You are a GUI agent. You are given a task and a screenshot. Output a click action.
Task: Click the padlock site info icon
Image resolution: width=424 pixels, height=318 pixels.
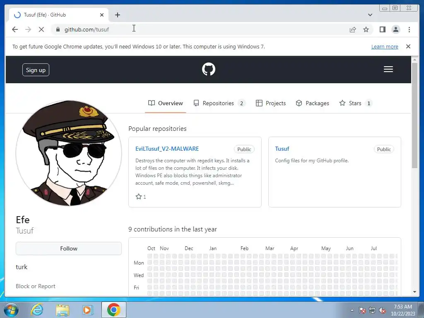[x=58, y=29]
